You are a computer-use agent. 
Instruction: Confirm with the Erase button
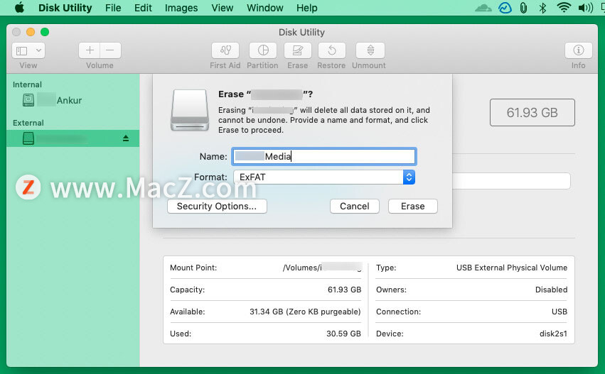click(x=413, y=206)
